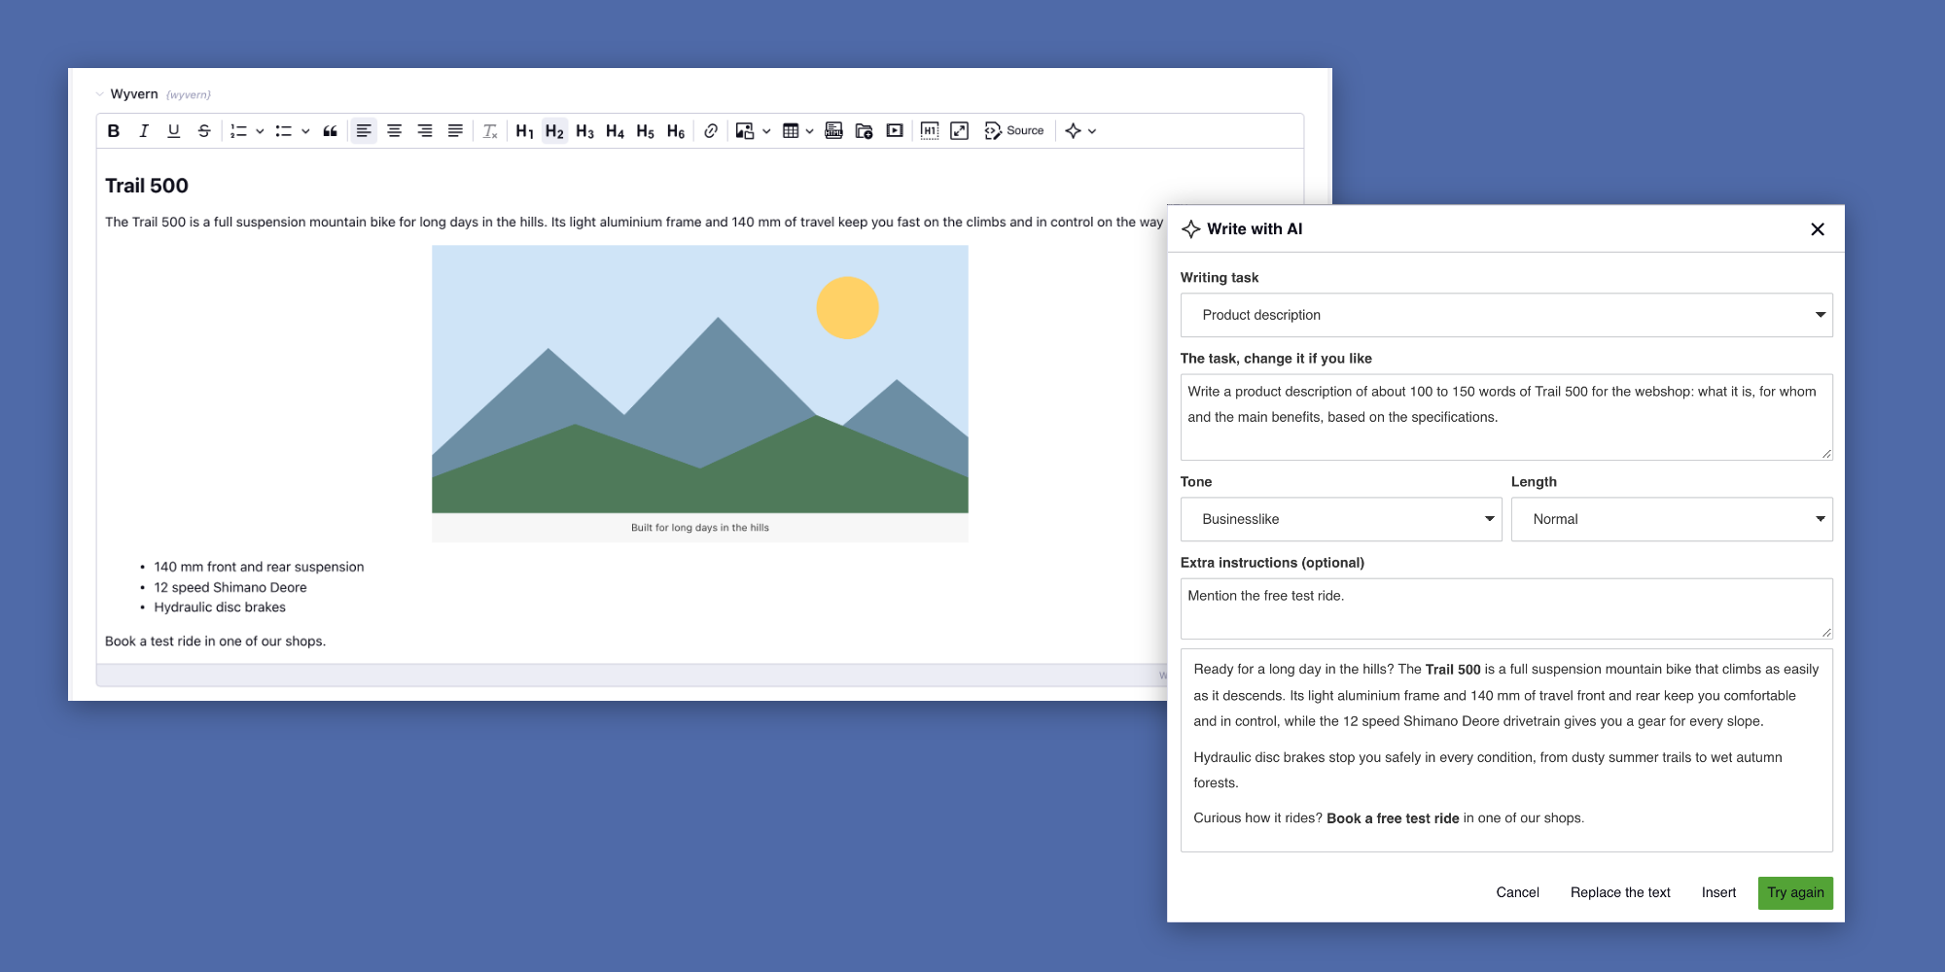The height and width of the screenshot is (972, 1945).
Task: Open the file browser toolbar icon
Action: click(x=865, y=131)
